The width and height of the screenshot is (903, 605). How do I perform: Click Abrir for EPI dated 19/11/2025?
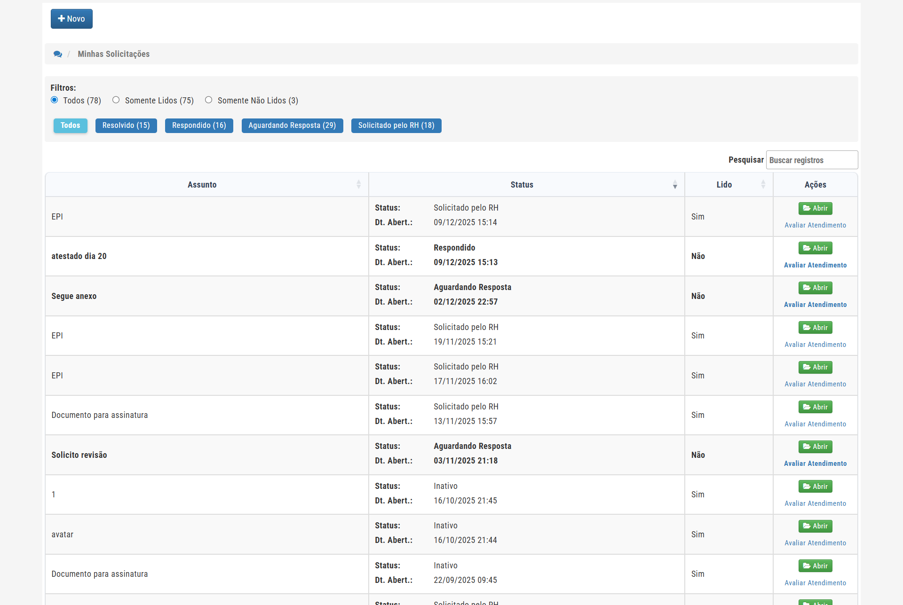(x=815, y=328)
